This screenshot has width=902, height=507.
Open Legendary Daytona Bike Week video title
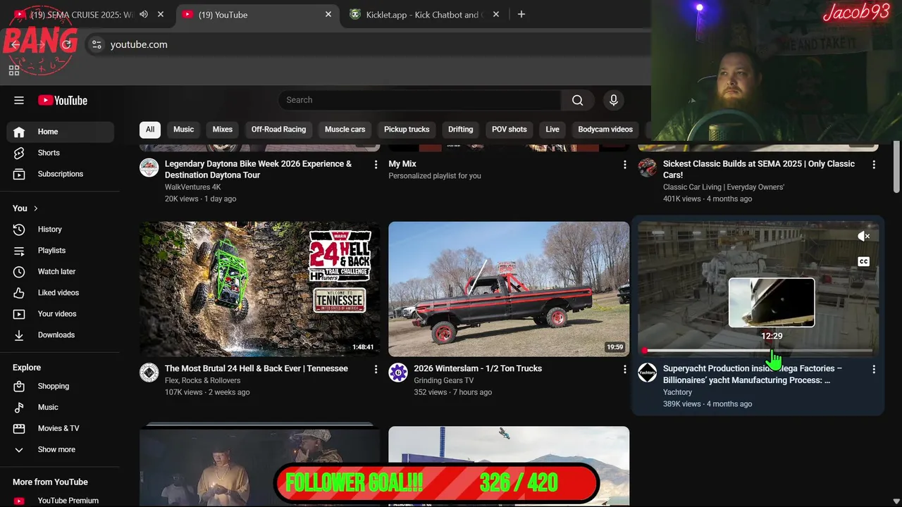point(258,170)
